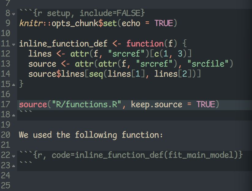Collapse the function fold arrow at line 11

[14, 45]
